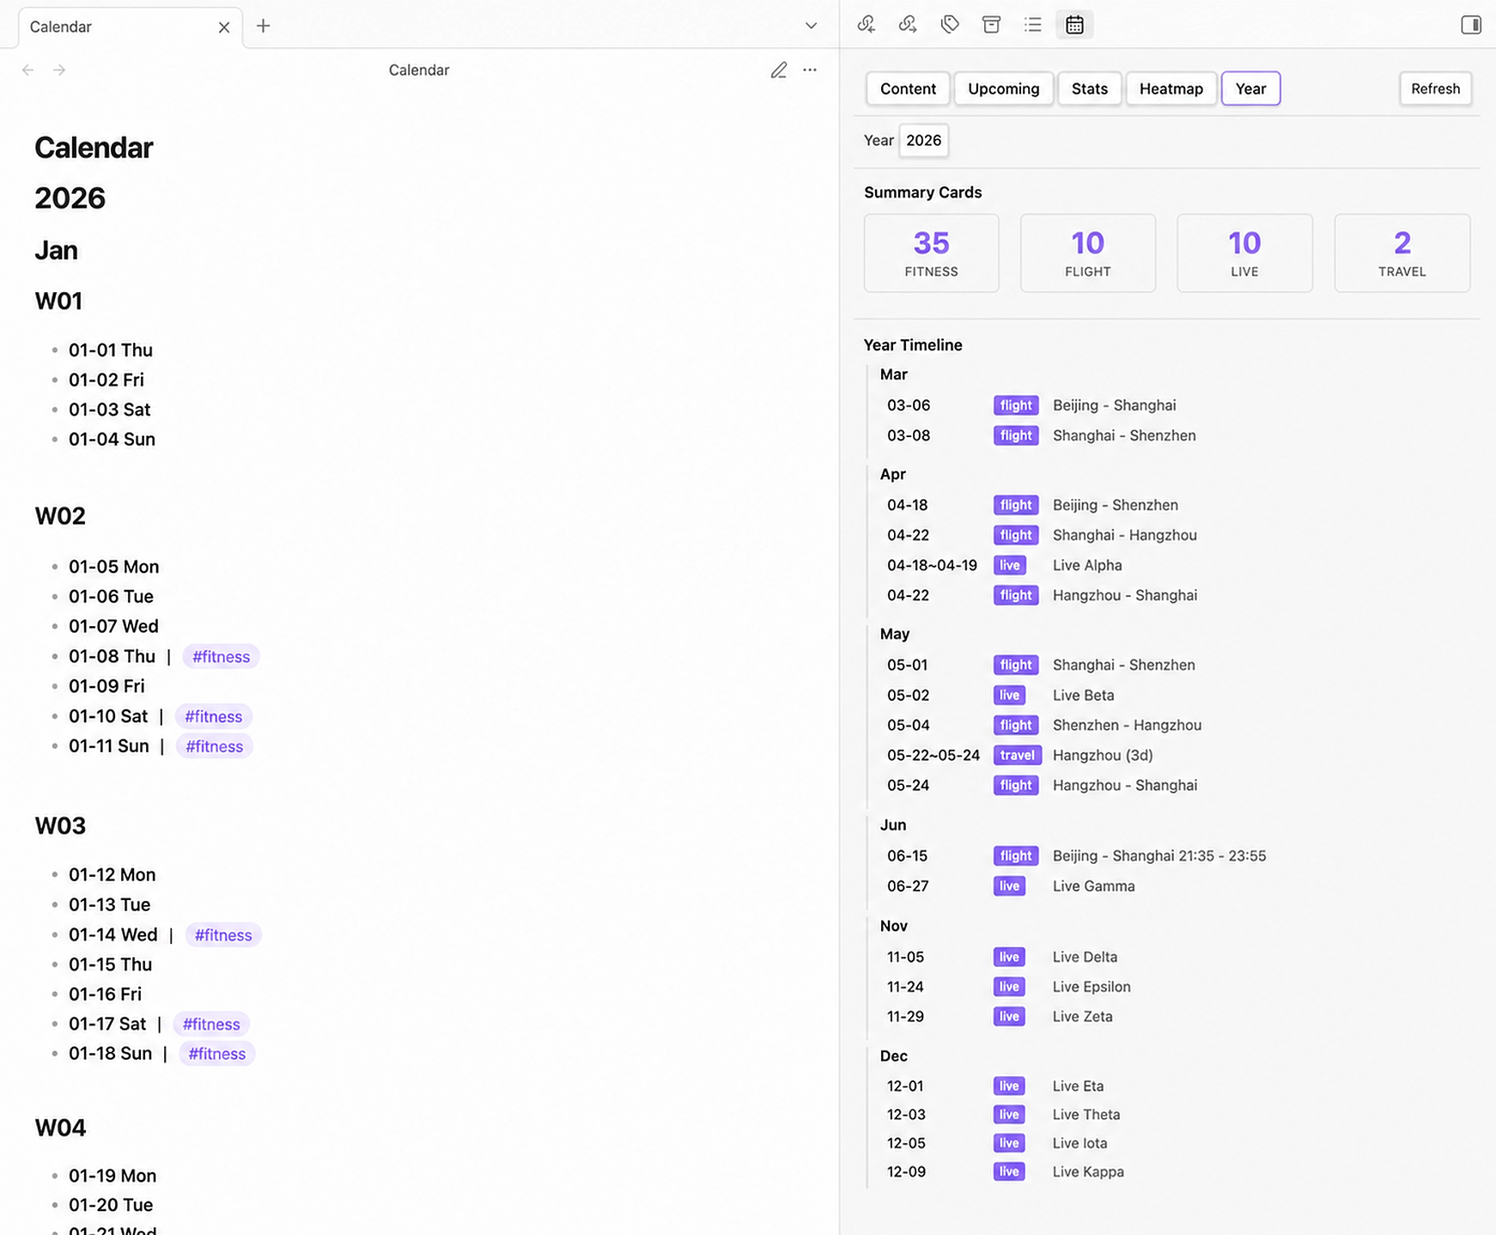Click the live badge for Live Alpha
The width and height of the screenshot is (1496, 1235).
click(1009, 565)
